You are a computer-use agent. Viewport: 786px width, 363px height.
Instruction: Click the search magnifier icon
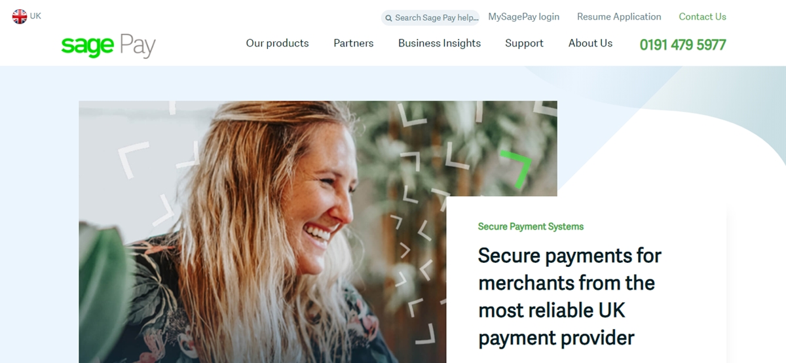[x=388, y=18]
